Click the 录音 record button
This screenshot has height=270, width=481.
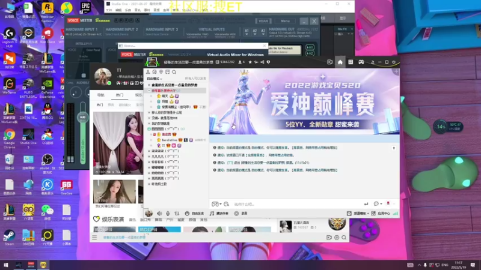point(241,214)
